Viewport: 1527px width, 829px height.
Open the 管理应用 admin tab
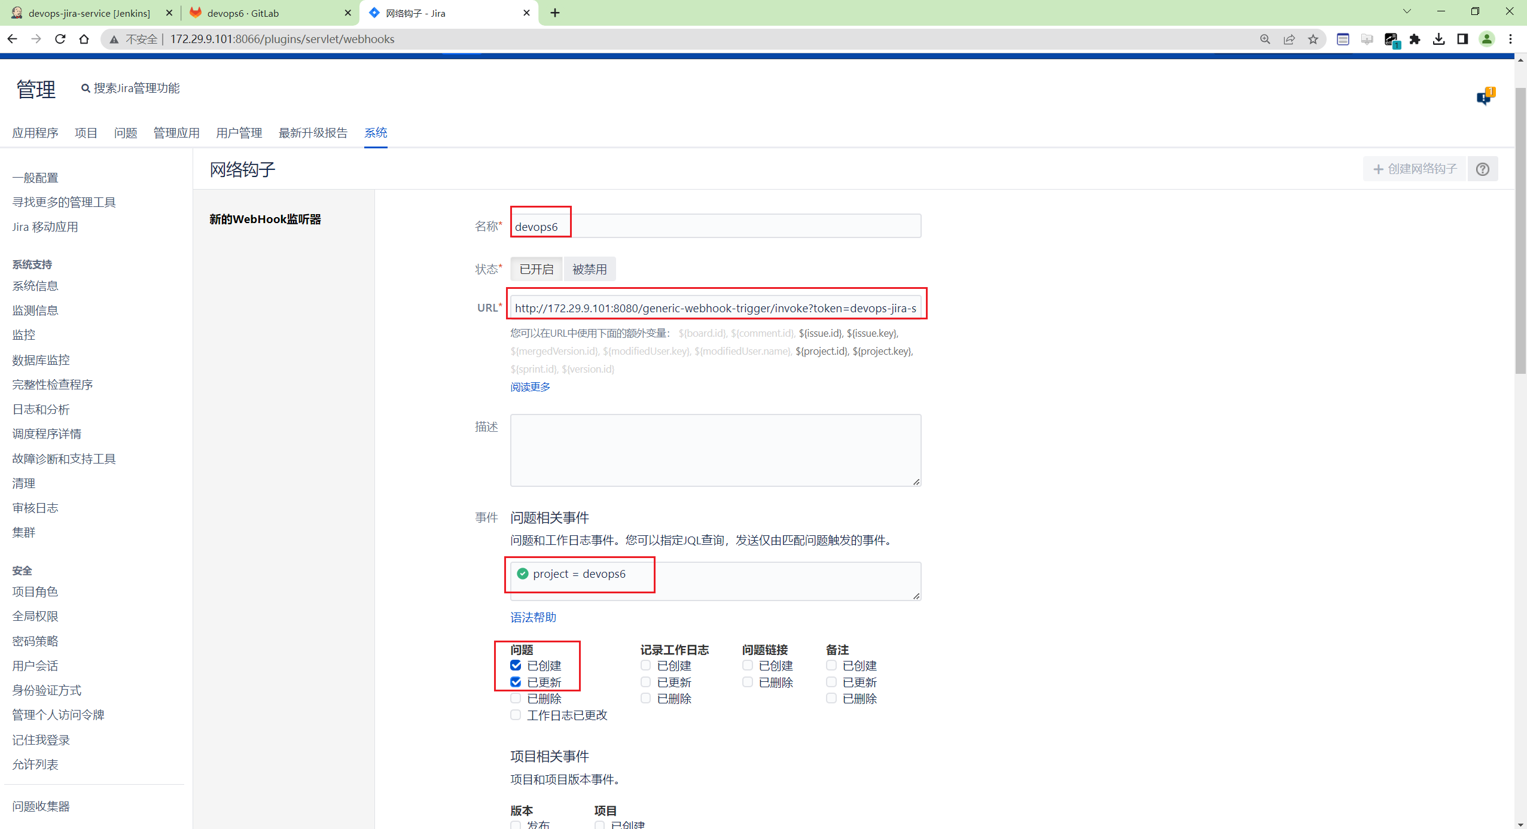coord(176,133)
